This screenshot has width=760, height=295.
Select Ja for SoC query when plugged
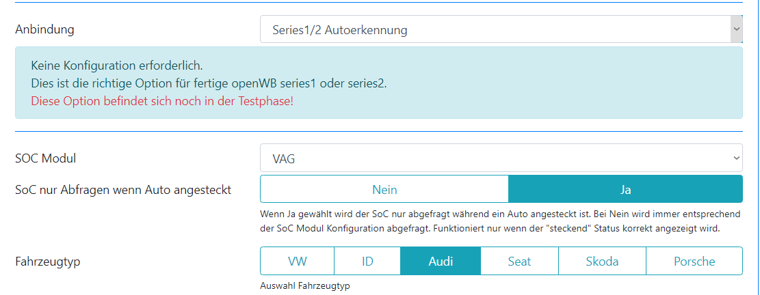[625, 189]
